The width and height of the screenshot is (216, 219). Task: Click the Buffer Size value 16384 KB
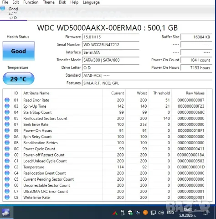(196, 37)
